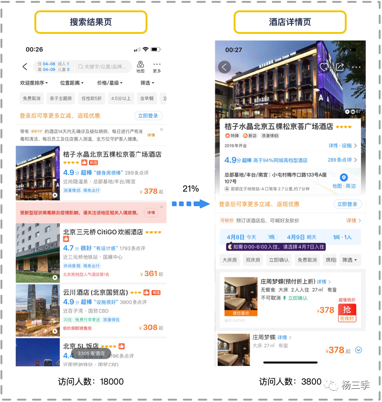Open 详情 button on pink COVID banner
The image size is (382, 402).
(151, 213)
